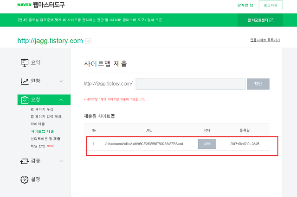The width and height of the screenshot is (297, 197).
Task: Click the 감자짱 님 user name
Action: pyautogui.click(x=245, y=5)
